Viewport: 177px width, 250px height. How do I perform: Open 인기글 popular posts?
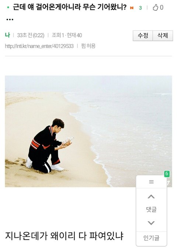coord(151,238)
